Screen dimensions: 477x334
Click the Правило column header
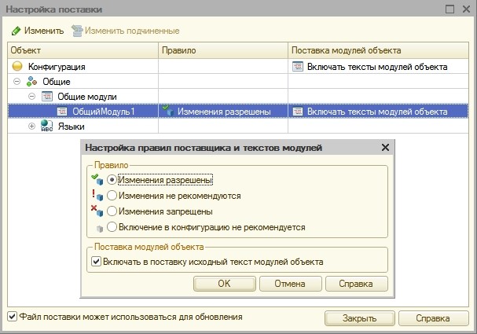[x=223, y=50]
